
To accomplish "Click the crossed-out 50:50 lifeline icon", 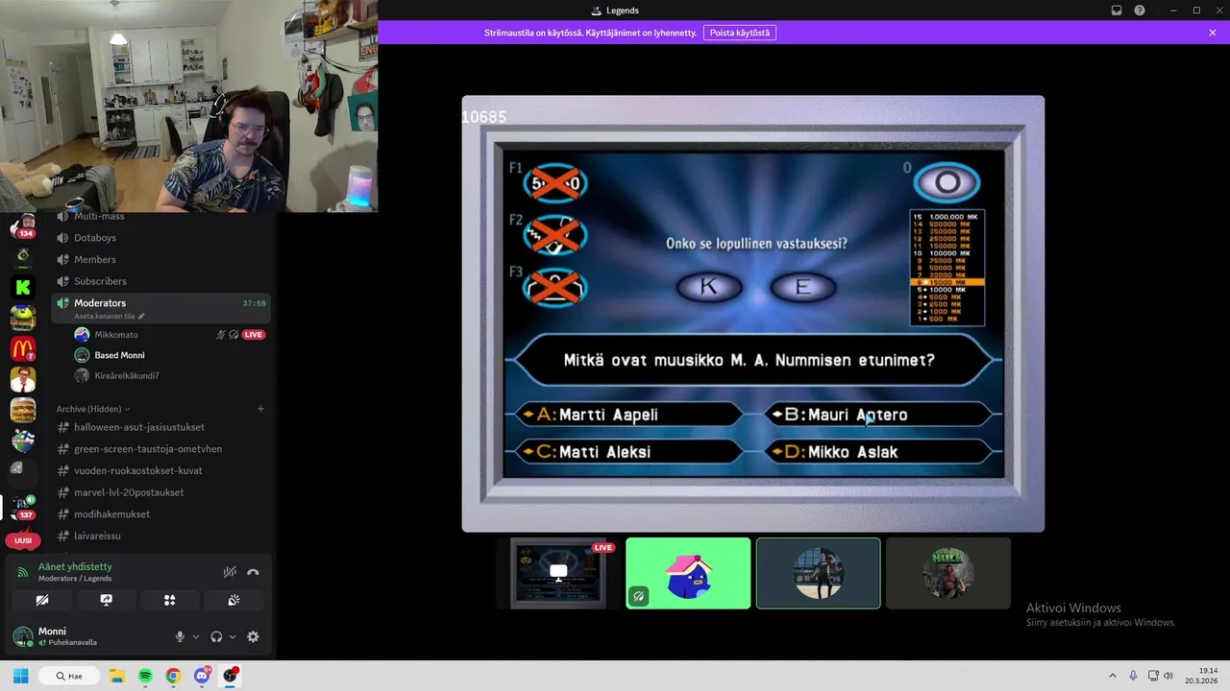I will pyautogui.click(x=554, y=182).
